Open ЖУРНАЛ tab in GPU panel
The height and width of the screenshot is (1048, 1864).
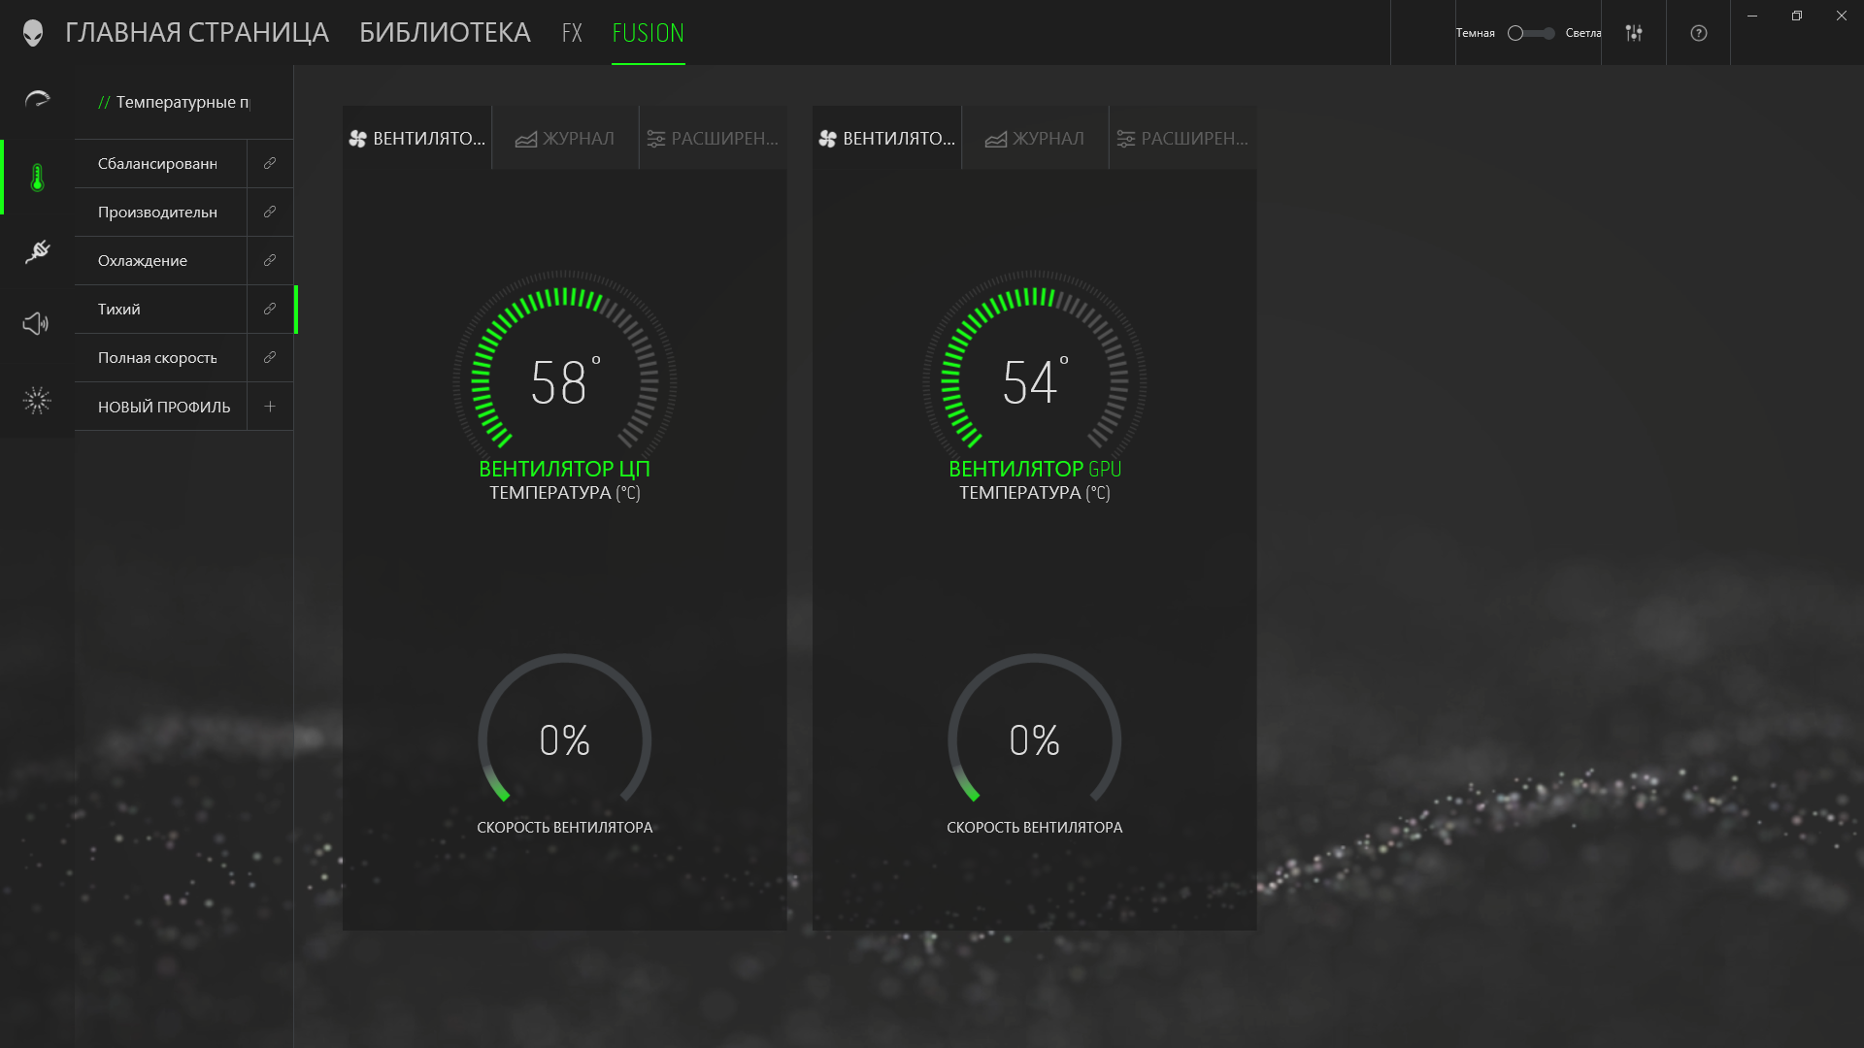tap(1035, 139)
